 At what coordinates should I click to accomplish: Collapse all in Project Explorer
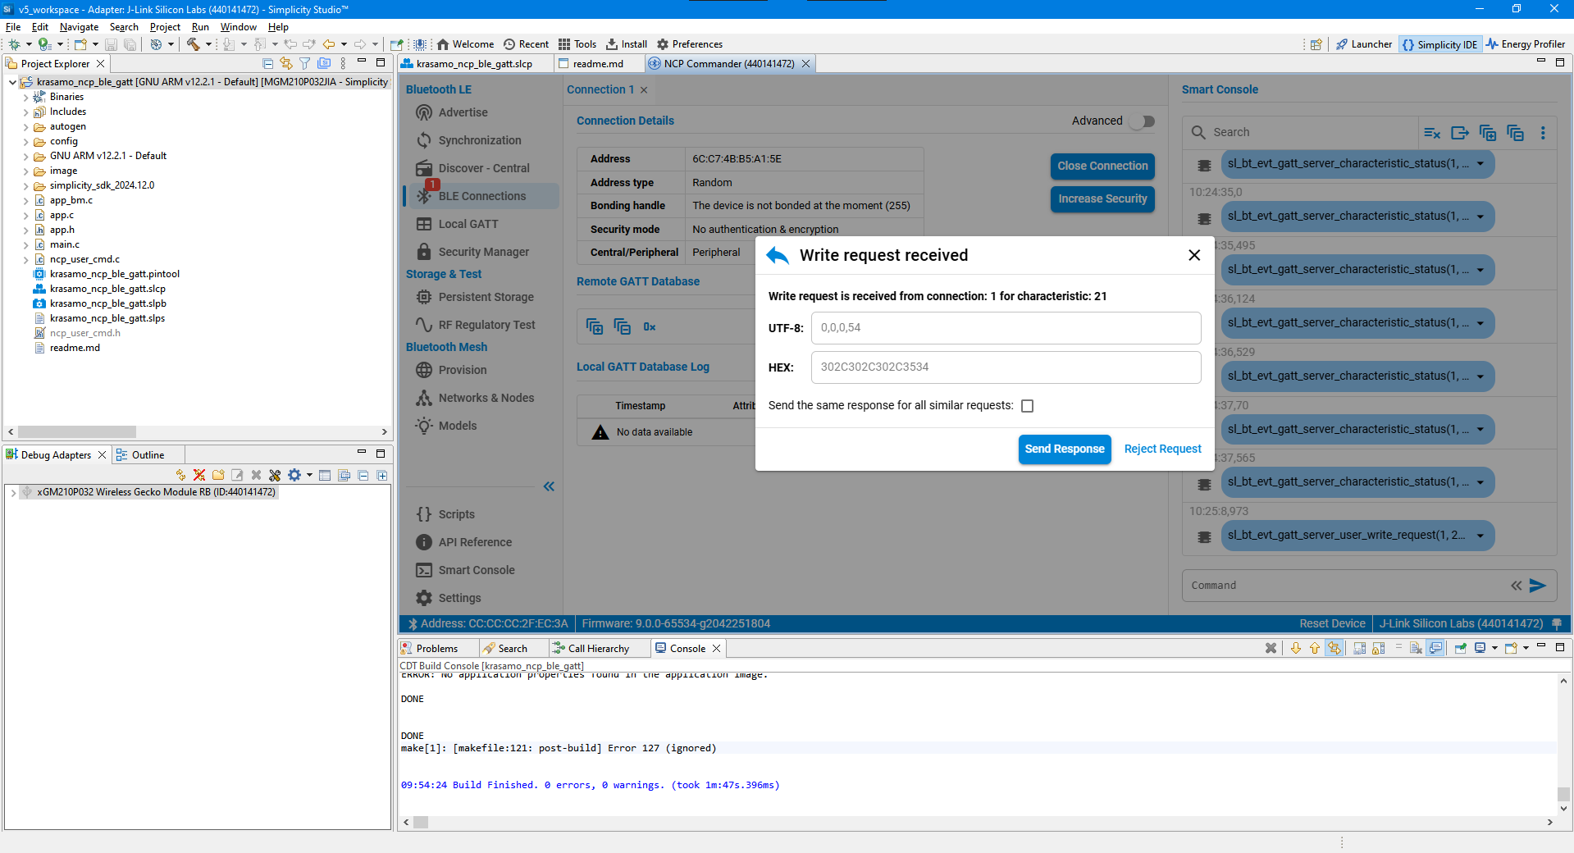click(x=267, y=63)
